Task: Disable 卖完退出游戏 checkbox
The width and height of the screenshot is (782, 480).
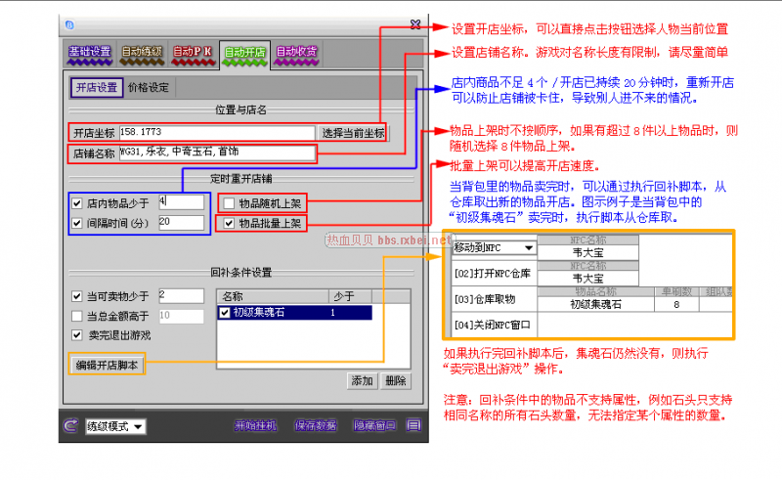Action: point(77,335)
